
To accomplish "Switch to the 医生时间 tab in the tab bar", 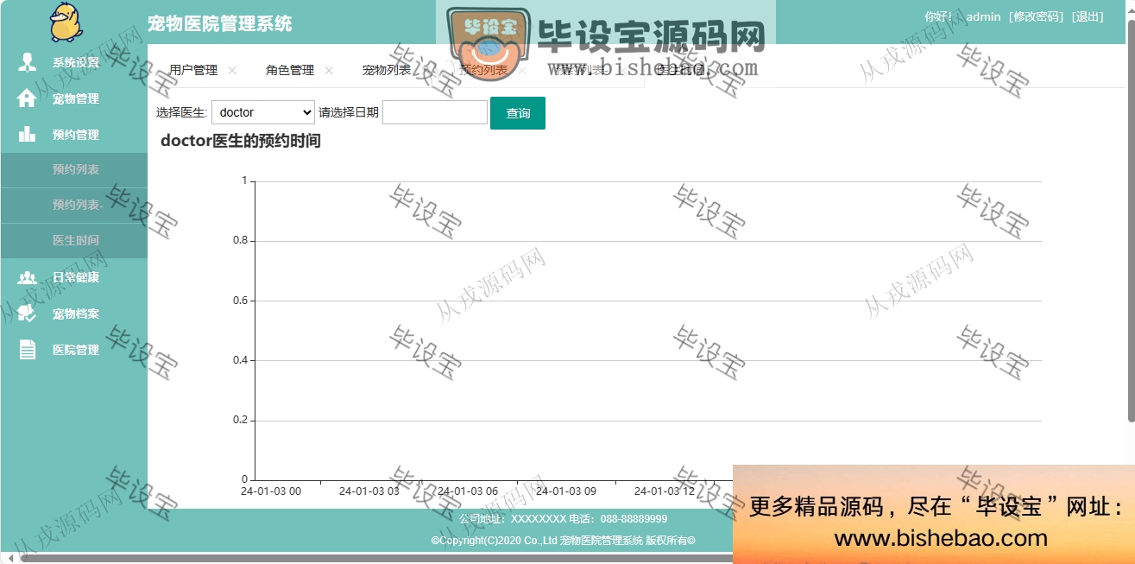I will (681, 71).
